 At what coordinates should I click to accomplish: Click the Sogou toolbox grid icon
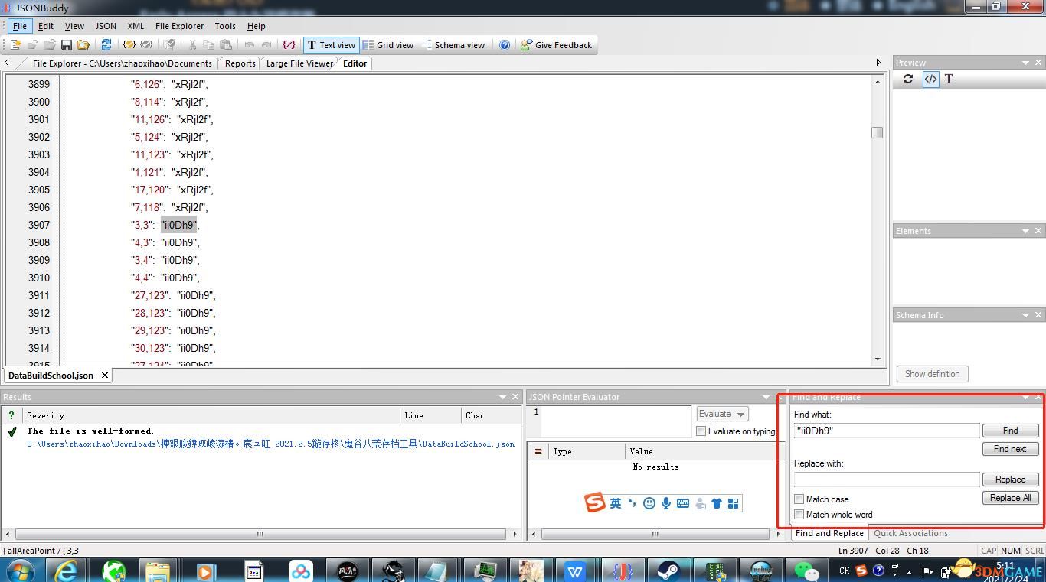(734, 503)
